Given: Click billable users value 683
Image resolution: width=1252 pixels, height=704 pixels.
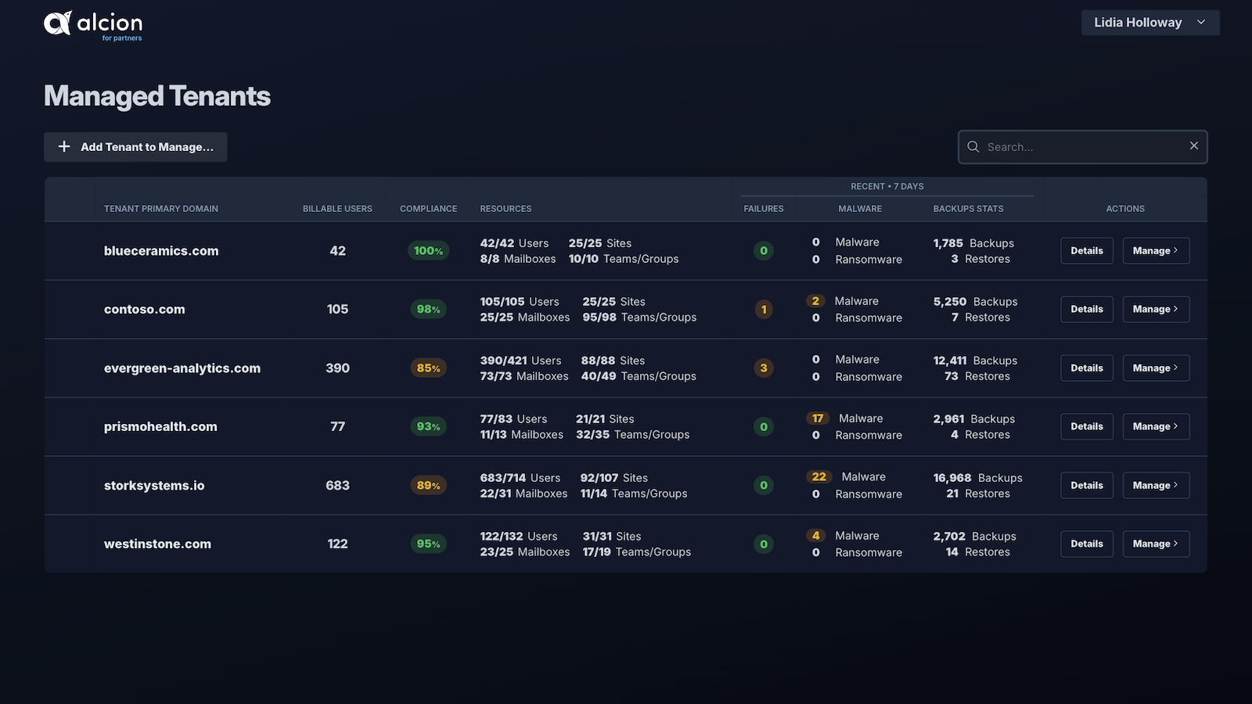Looking at the screenshot, I should [x=337, y=485].
